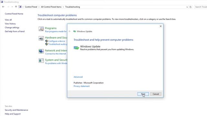Click 'Publisher: Microsoft Corporation' text

[89, 83]
